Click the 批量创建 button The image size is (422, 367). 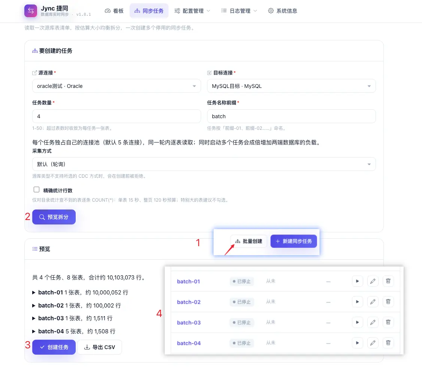click(249, 241)
